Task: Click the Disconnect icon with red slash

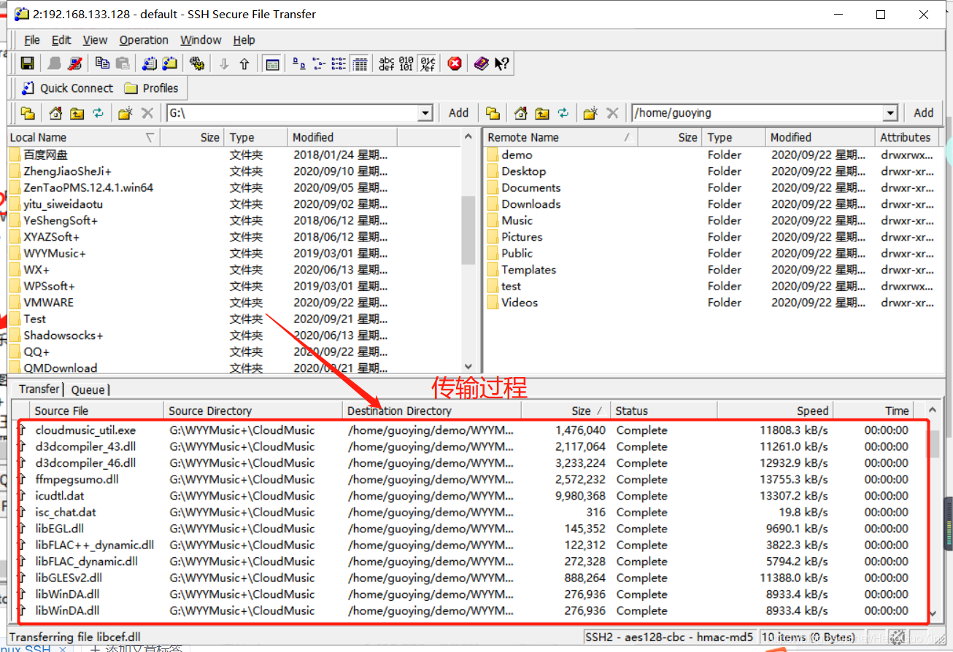Action: coord(75,63)
